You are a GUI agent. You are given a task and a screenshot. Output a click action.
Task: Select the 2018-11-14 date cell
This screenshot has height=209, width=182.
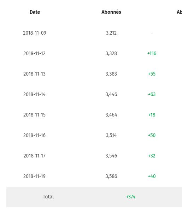pos(34,94)
